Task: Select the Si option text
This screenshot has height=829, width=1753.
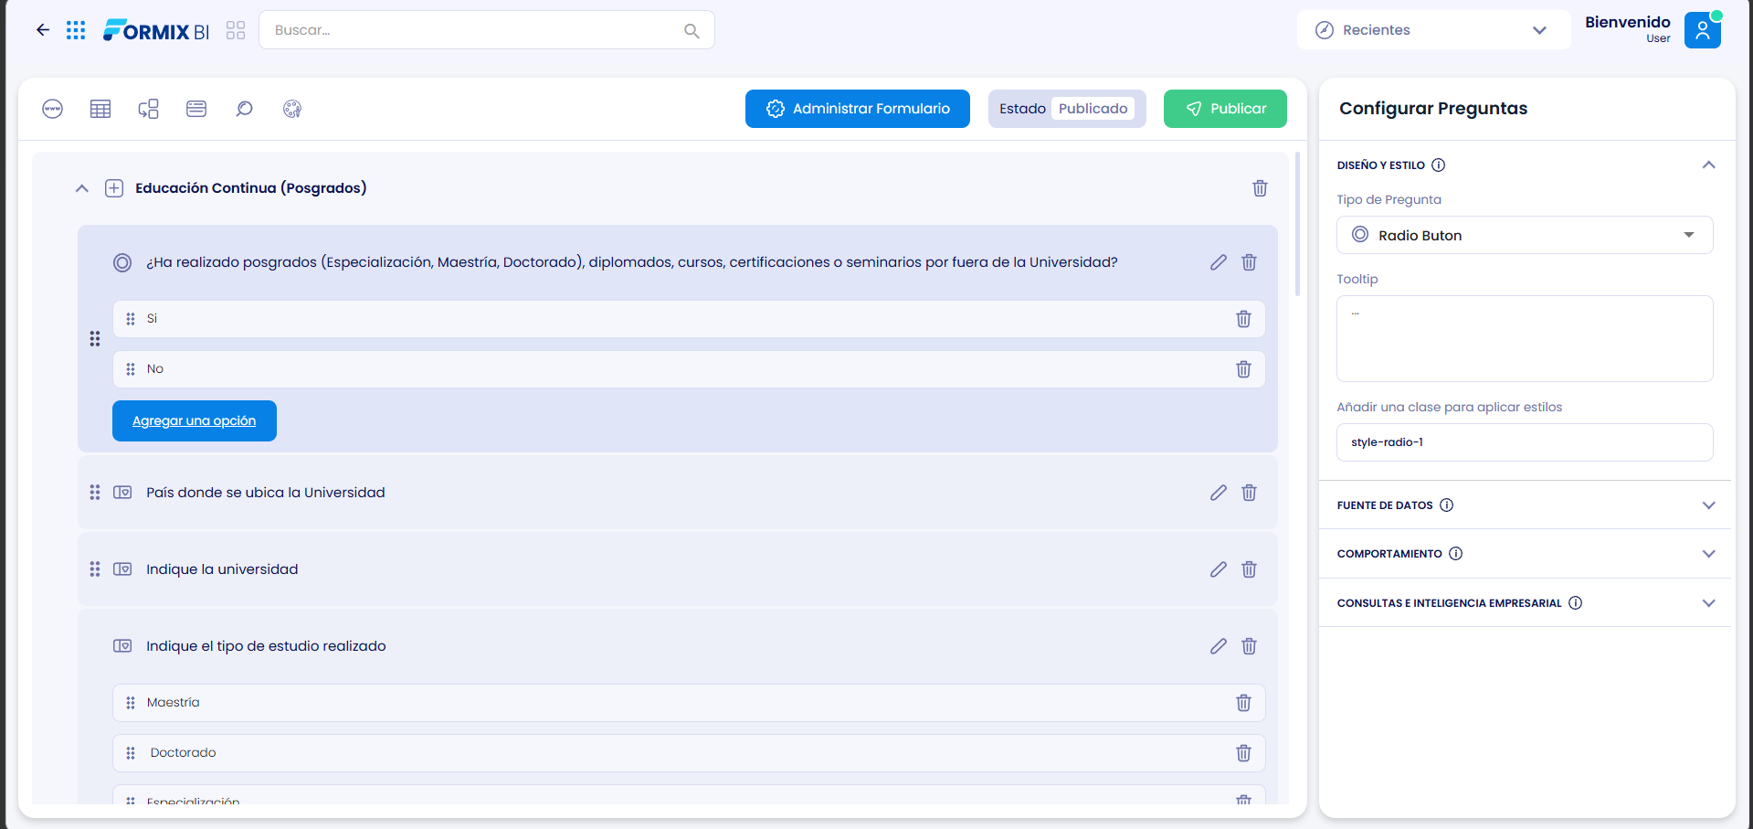Action: coord(152,319)
